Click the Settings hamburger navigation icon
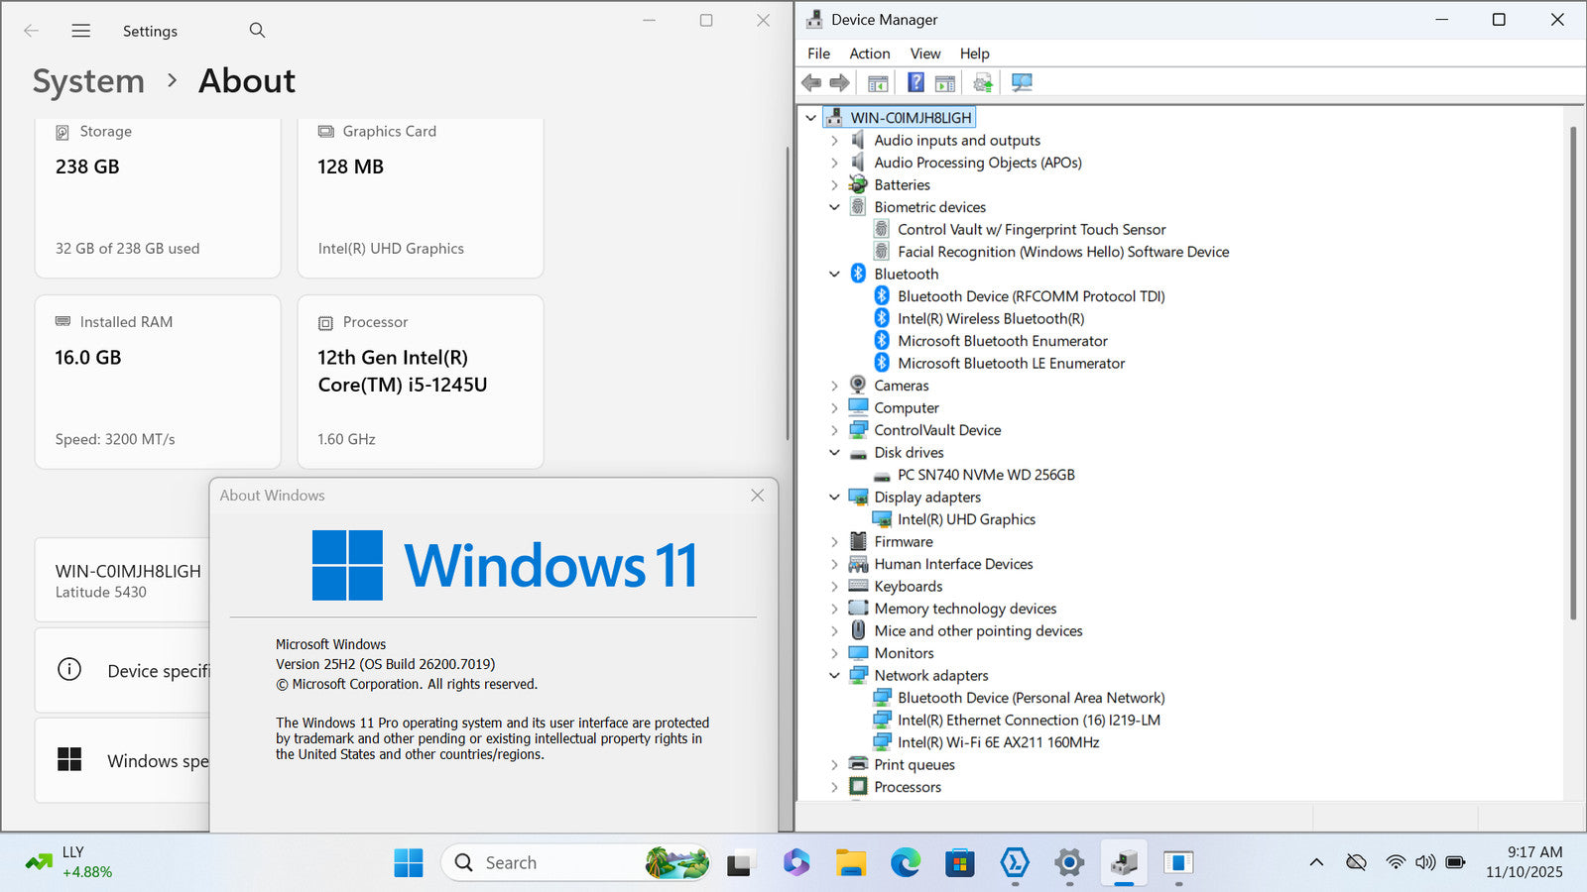This screenshot has width=1587, height=892. click(x=81, y=31)
